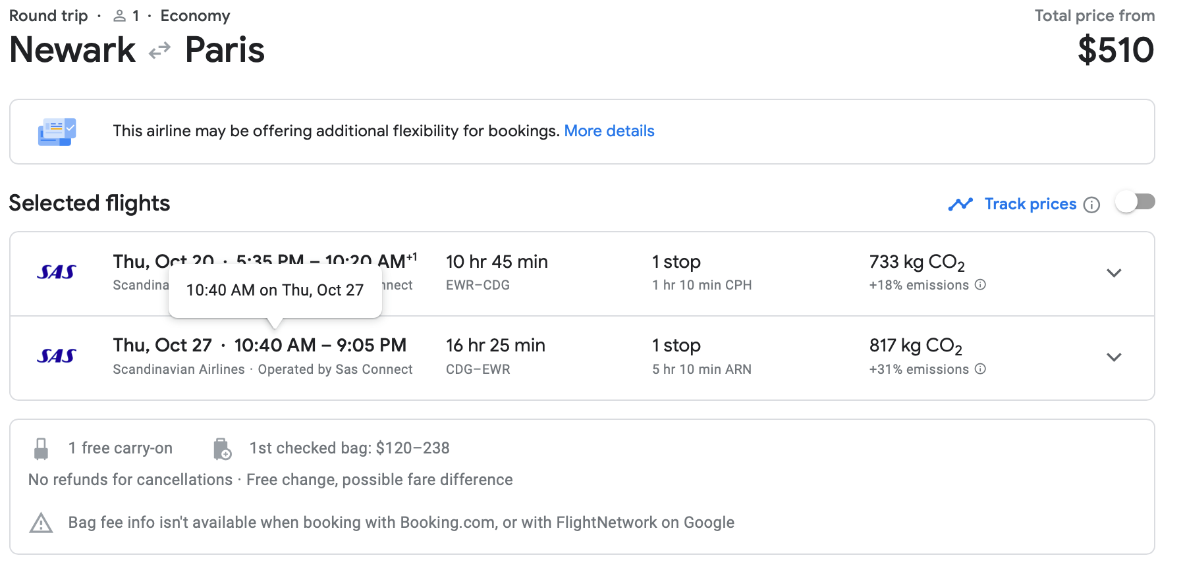This screenshot has height=566, width=1183.
Task: Click the 10:40 AM departure time
Action: (x=275, y=346)
